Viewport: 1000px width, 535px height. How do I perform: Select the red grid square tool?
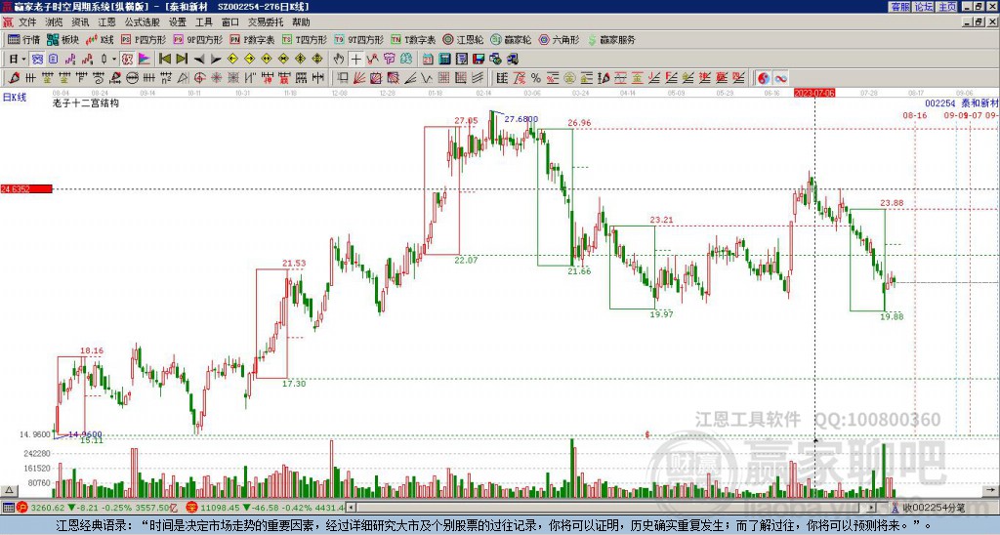[442, 78]
